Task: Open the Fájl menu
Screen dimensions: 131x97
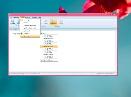Action: pyautogui.click(x=11, y=18)
